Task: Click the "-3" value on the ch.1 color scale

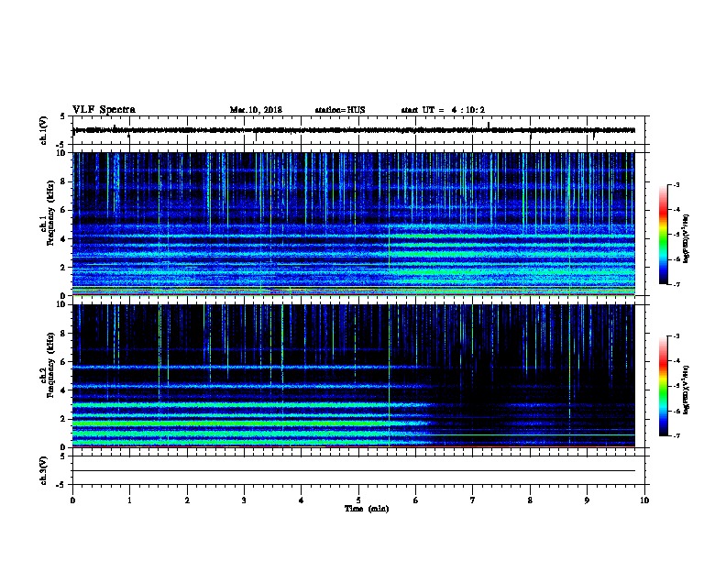Action: (676, 184)
